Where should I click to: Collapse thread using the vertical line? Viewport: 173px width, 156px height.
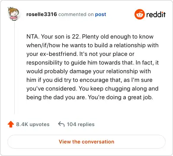[14, 68]
